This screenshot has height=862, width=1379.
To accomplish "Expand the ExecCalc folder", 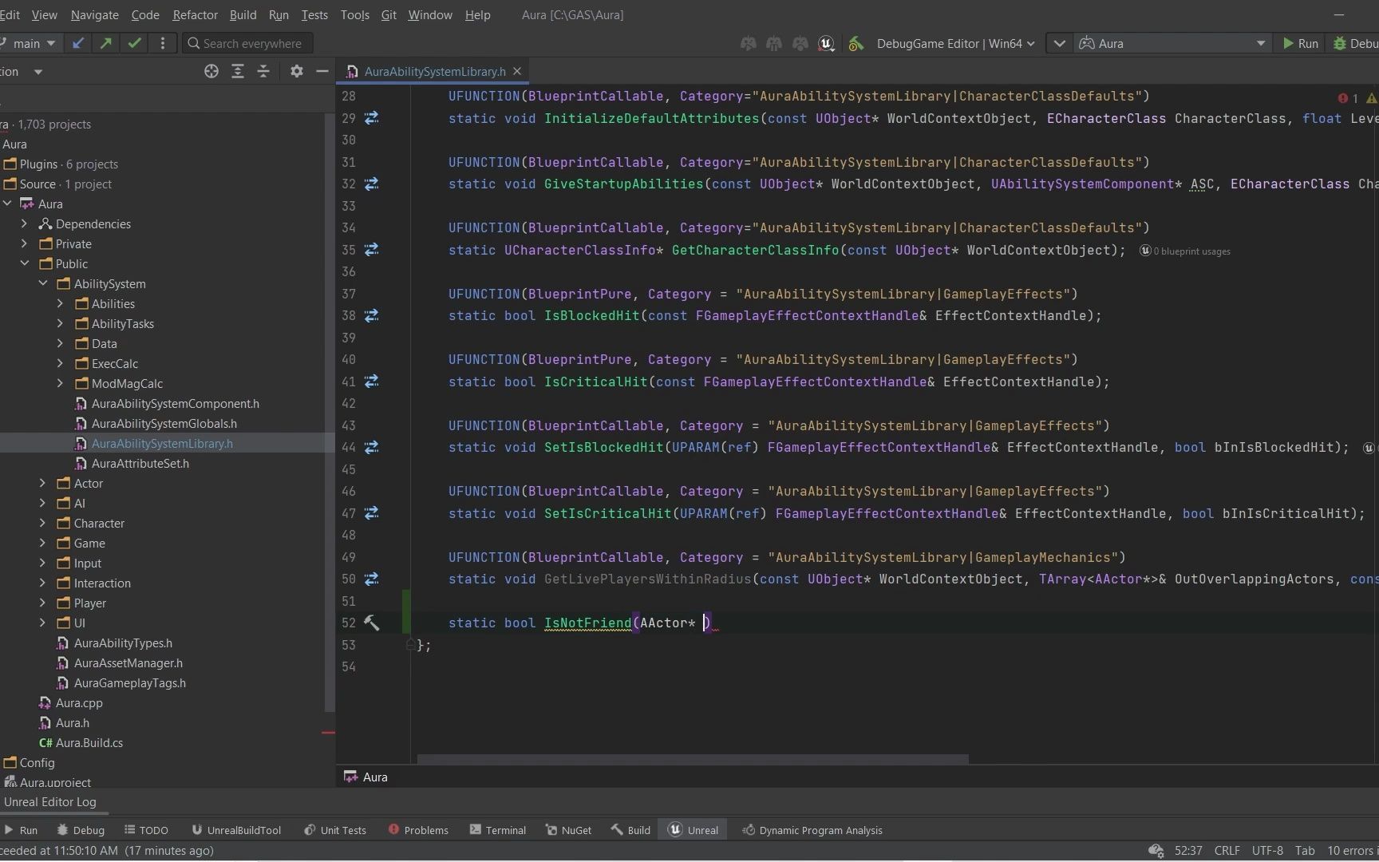I will 60,364.
